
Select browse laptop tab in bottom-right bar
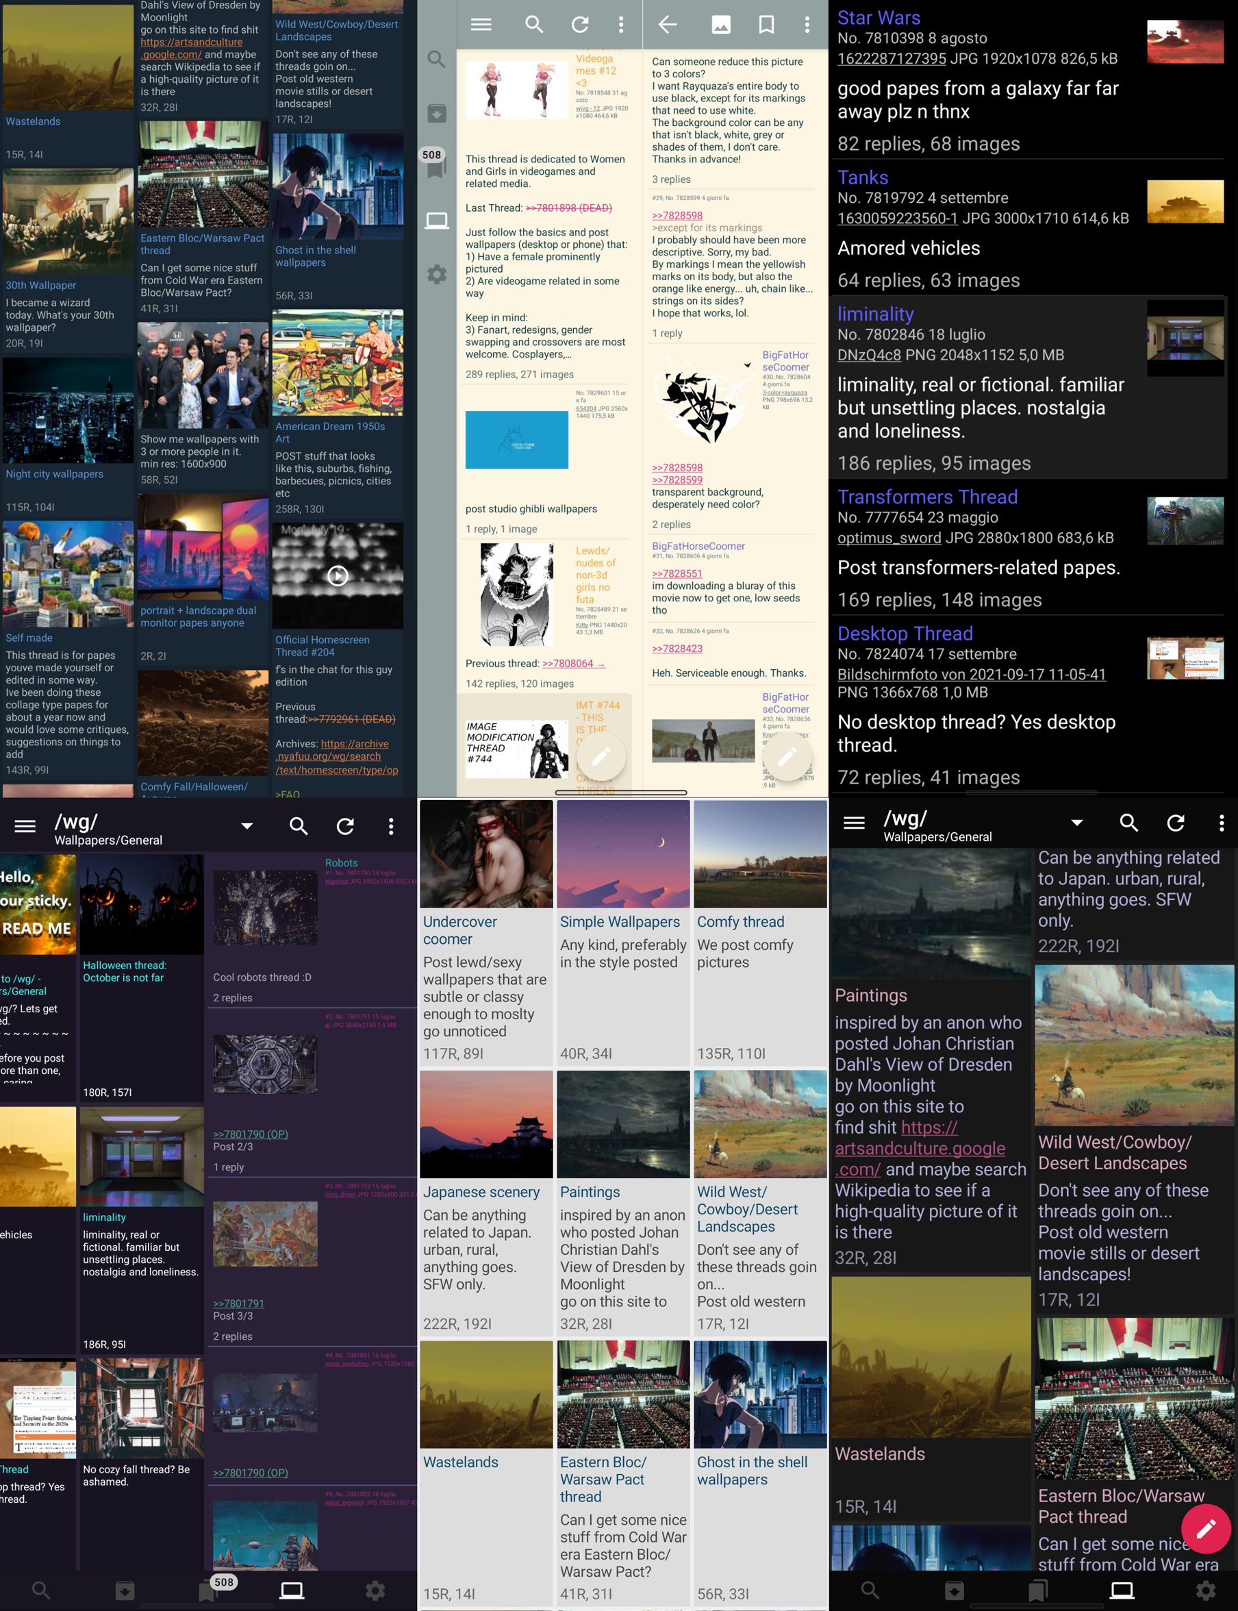1122,1590
